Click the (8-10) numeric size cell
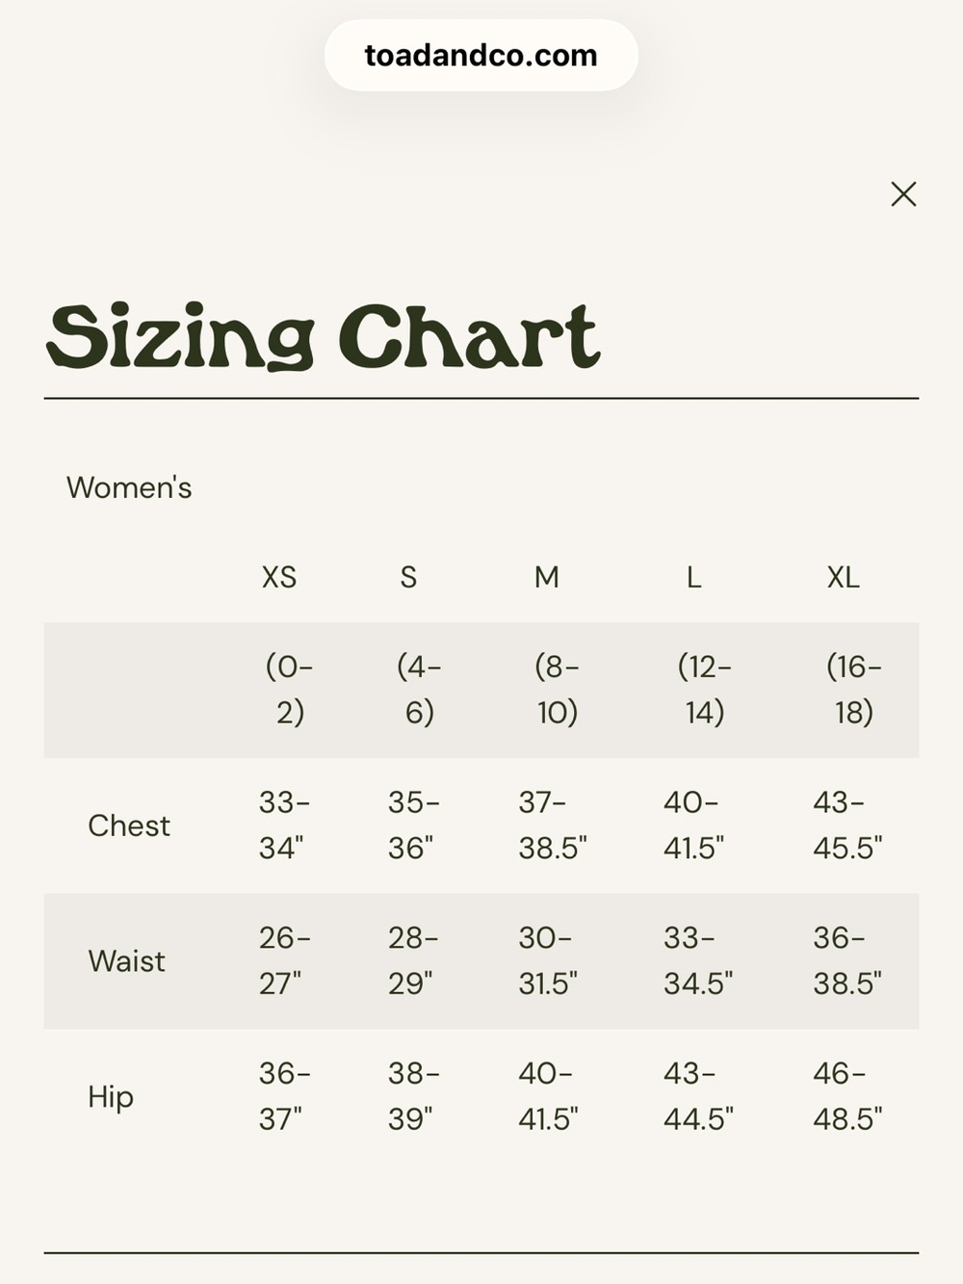Image resolution: width=963 pixels, height=1284 pixels. click(557, 690)
